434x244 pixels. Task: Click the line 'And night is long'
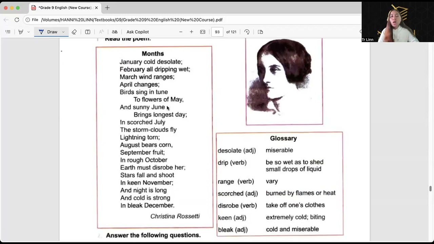[x=143, y=190]
